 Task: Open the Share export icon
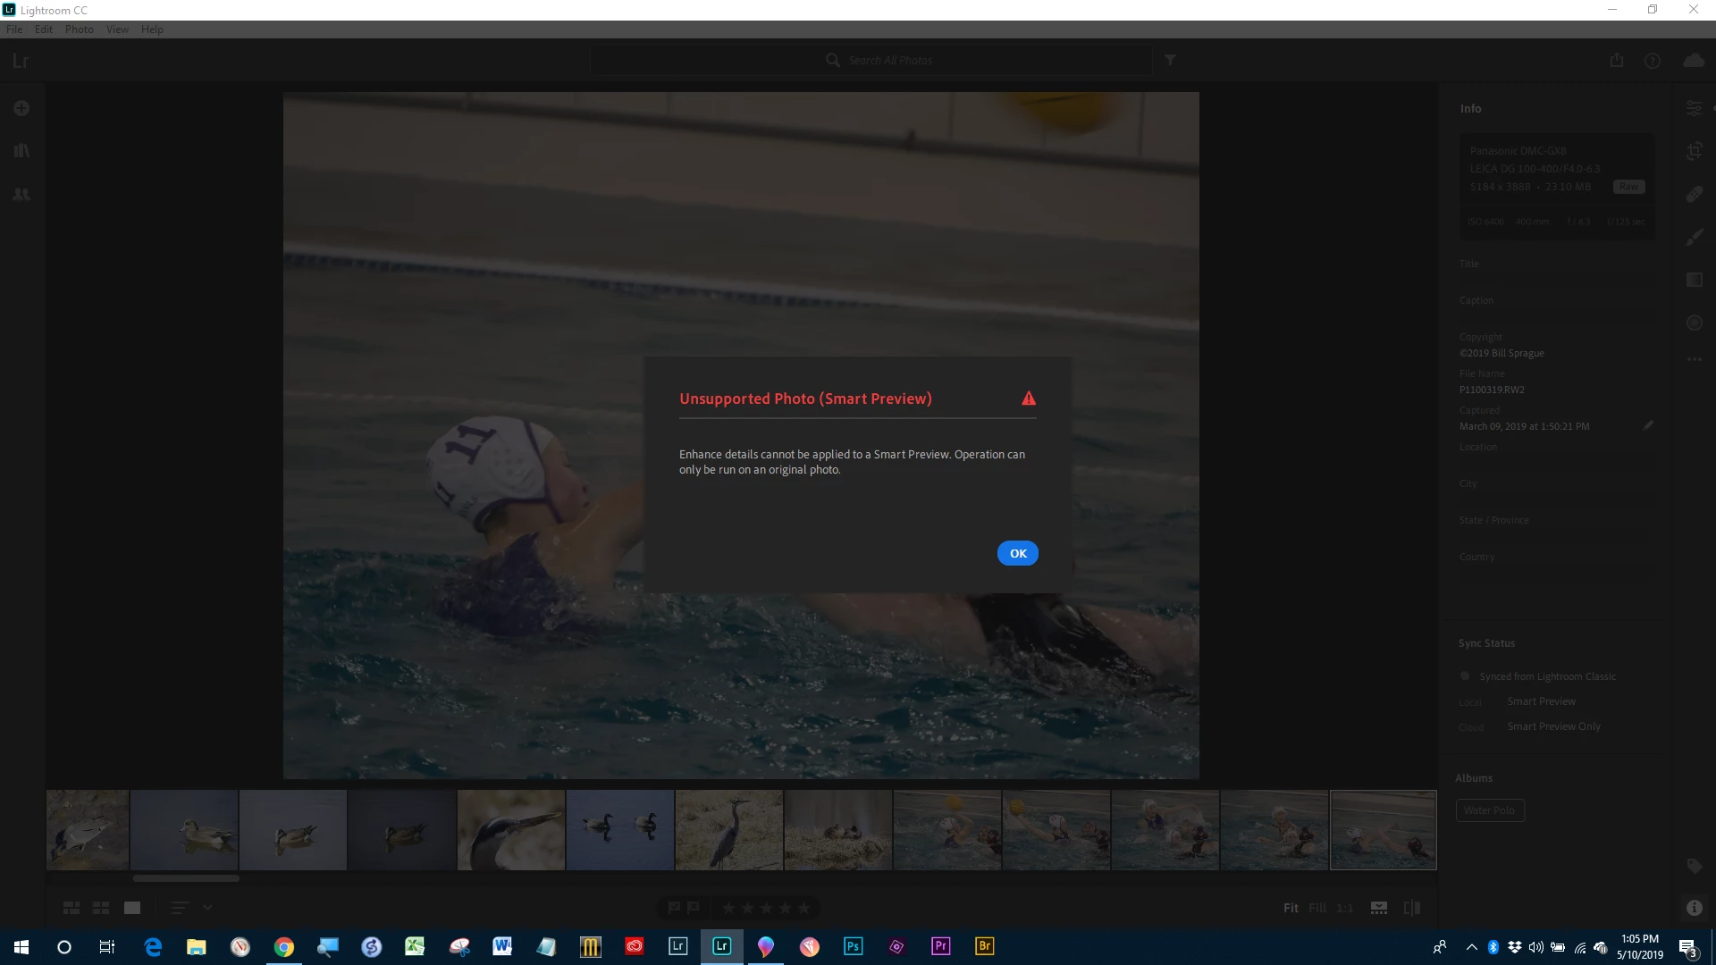(x=1616, y=61)
